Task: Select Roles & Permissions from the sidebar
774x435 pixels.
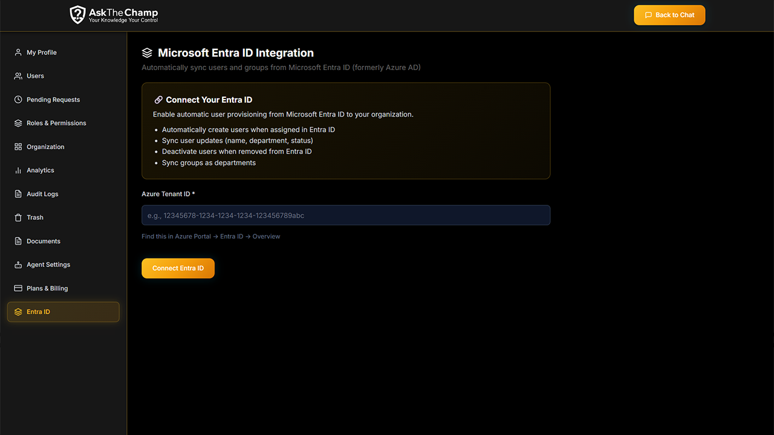Action: pos(63,123)
